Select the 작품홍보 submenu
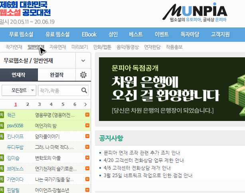This screenshot has width=245, height=193. coord(174,47)
